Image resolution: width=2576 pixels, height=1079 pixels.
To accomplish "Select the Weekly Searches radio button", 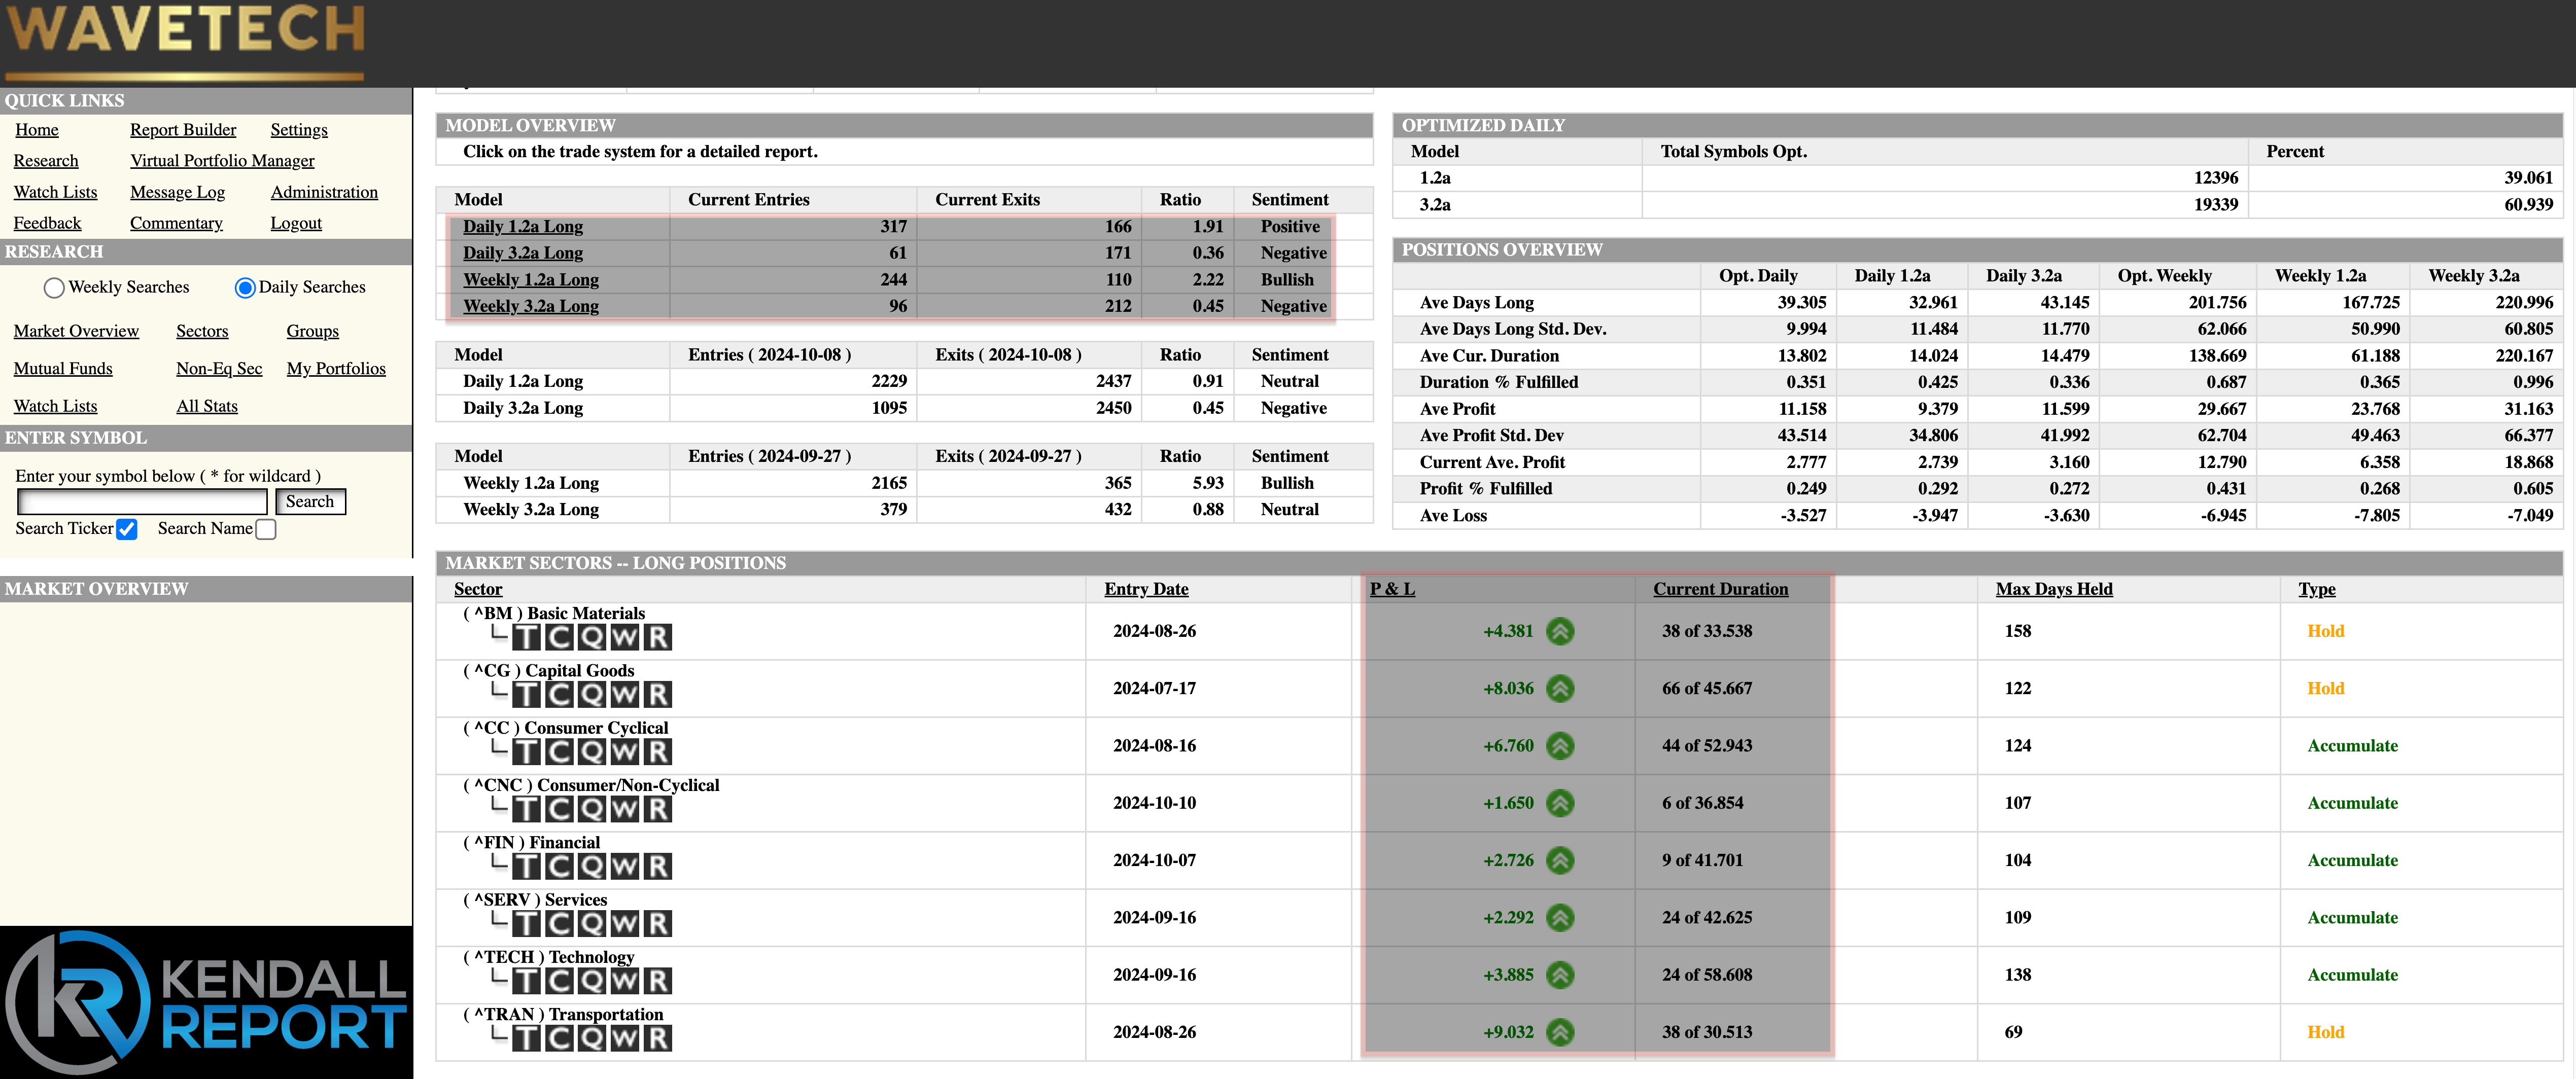I will [54, 287].
